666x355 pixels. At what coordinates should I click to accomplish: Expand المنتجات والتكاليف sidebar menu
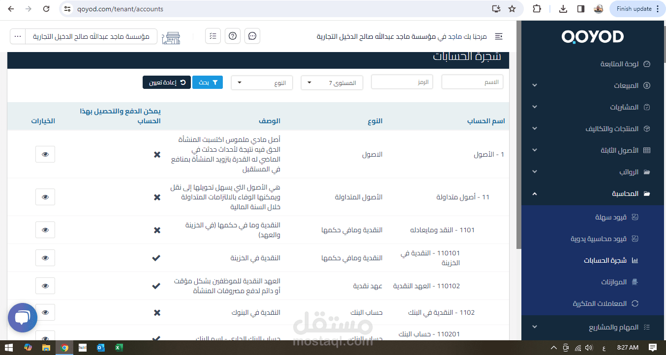click(593, 129)
